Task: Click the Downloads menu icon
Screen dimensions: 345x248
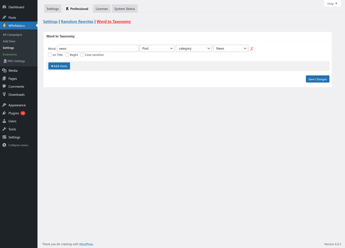Action: pos(4,94)
